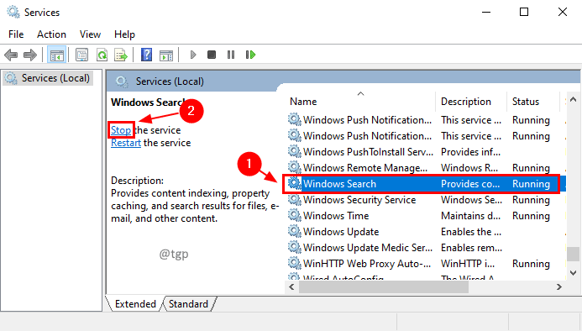Click gear icon of Windows Search row
This screenshot has width=582, height=331.
pyautogui.click(x=295, y=183)
